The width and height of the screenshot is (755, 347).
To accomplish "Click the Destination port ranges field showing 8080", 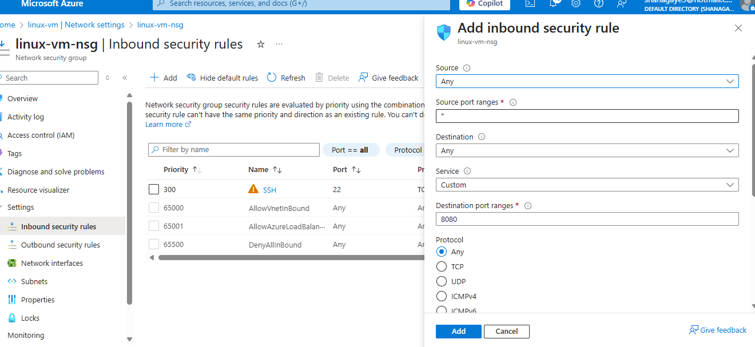I will (x=587, y=219).
